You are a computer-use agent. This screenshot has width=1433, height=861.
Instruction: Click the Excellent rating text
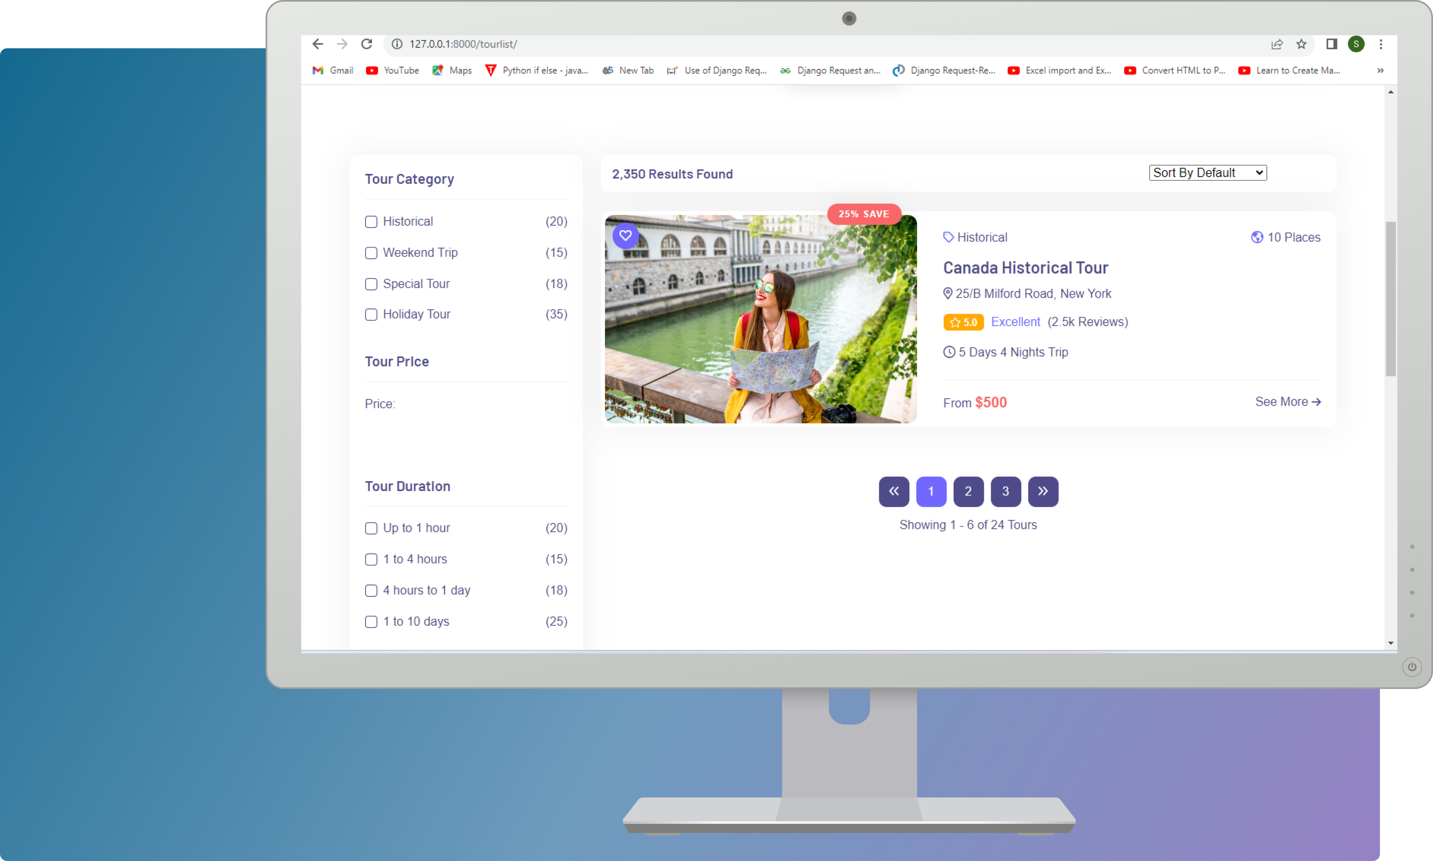click(x=1016, y=322)
